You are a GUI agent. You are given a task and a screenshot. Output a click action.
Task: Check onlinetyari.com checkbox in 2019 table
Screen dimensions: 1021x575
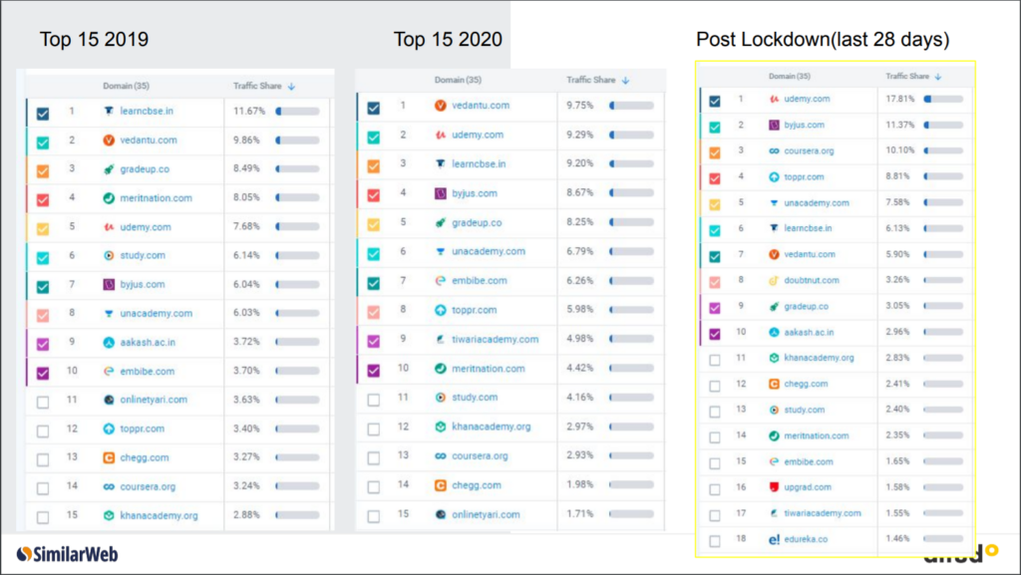(x=43, y=402)
